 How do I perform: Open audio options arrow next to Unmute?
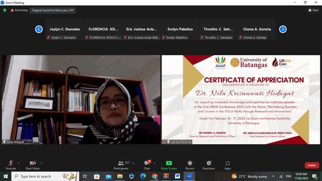(19, 163)
